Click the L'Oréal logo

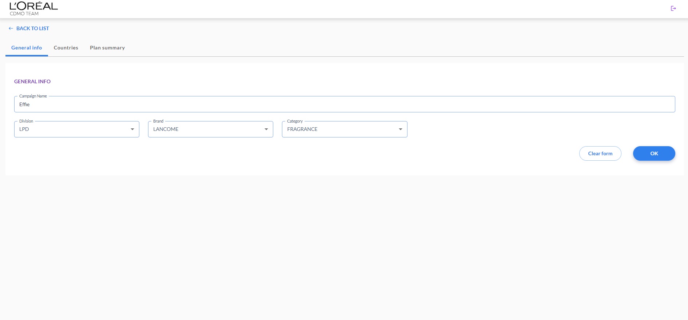pos(33,6)
